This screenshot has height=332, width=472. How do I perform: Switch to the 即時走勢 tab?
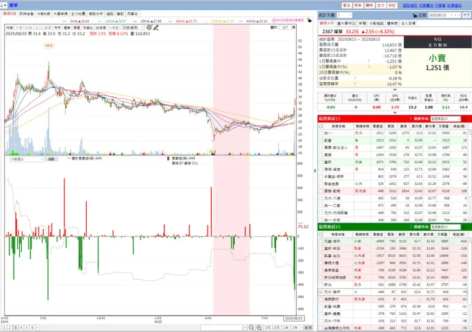27,14
